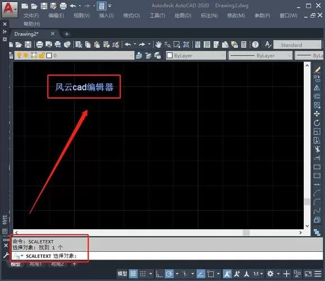This screenshot has height=281, width=325.
Task: Toggle ortho mode in status bar
Action: click(x=159, y=274)
